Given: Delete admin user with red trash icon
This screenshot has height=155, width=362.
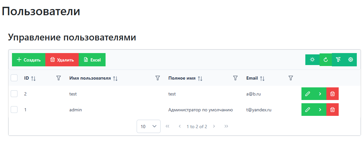Looking at the screenshot, I should 332,110.
